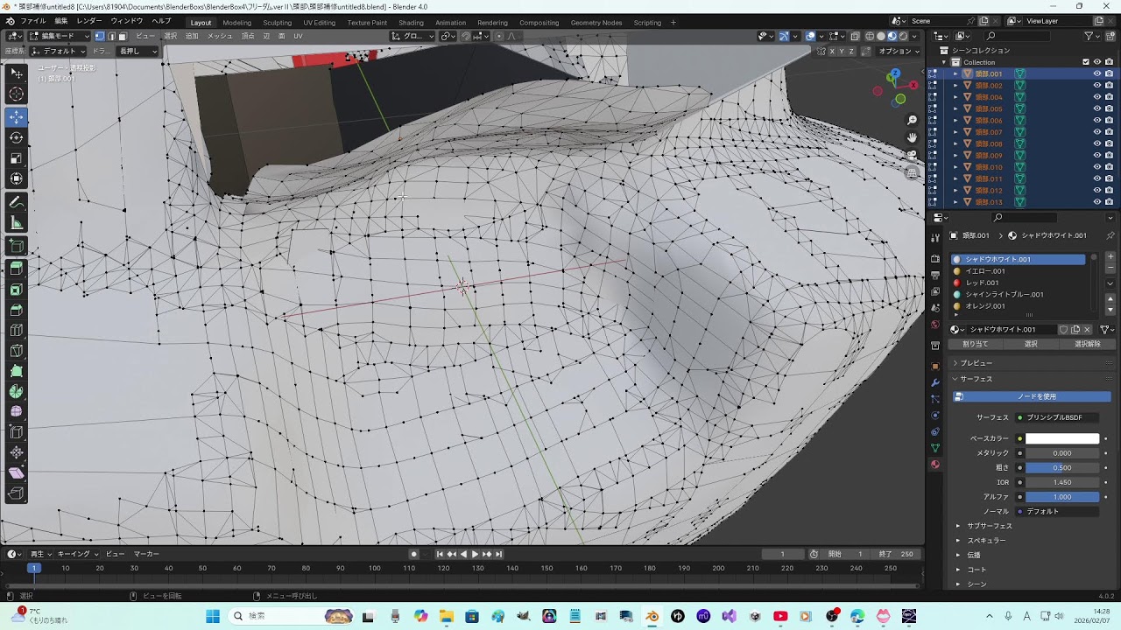Click the 割り当て assign button
This screenshot has width=1121, height=630.
coord(976,344)
